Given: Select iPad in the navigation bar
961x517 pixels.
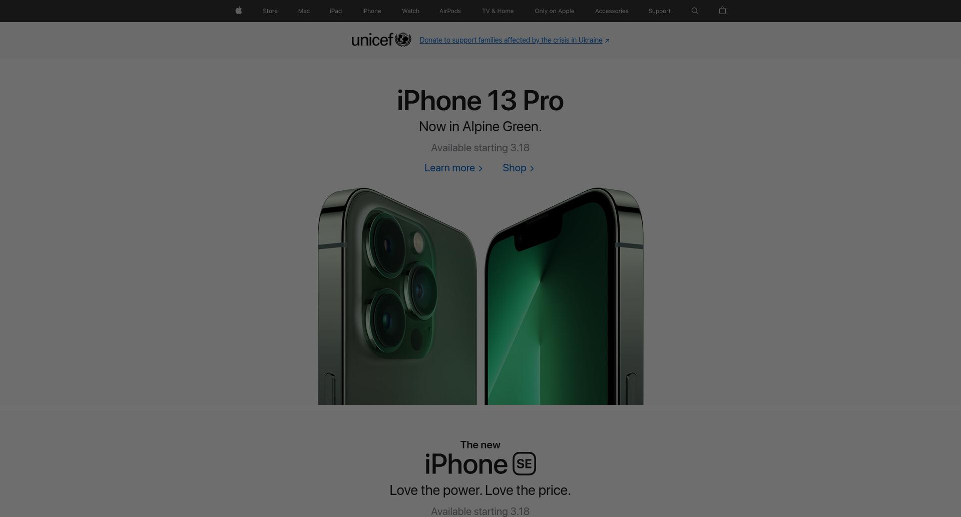Looking at the screenshot, I should coord(336,11).
